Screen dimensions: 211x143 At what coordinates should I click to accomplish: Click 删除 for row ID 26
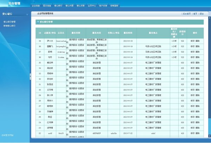[197, 111]
